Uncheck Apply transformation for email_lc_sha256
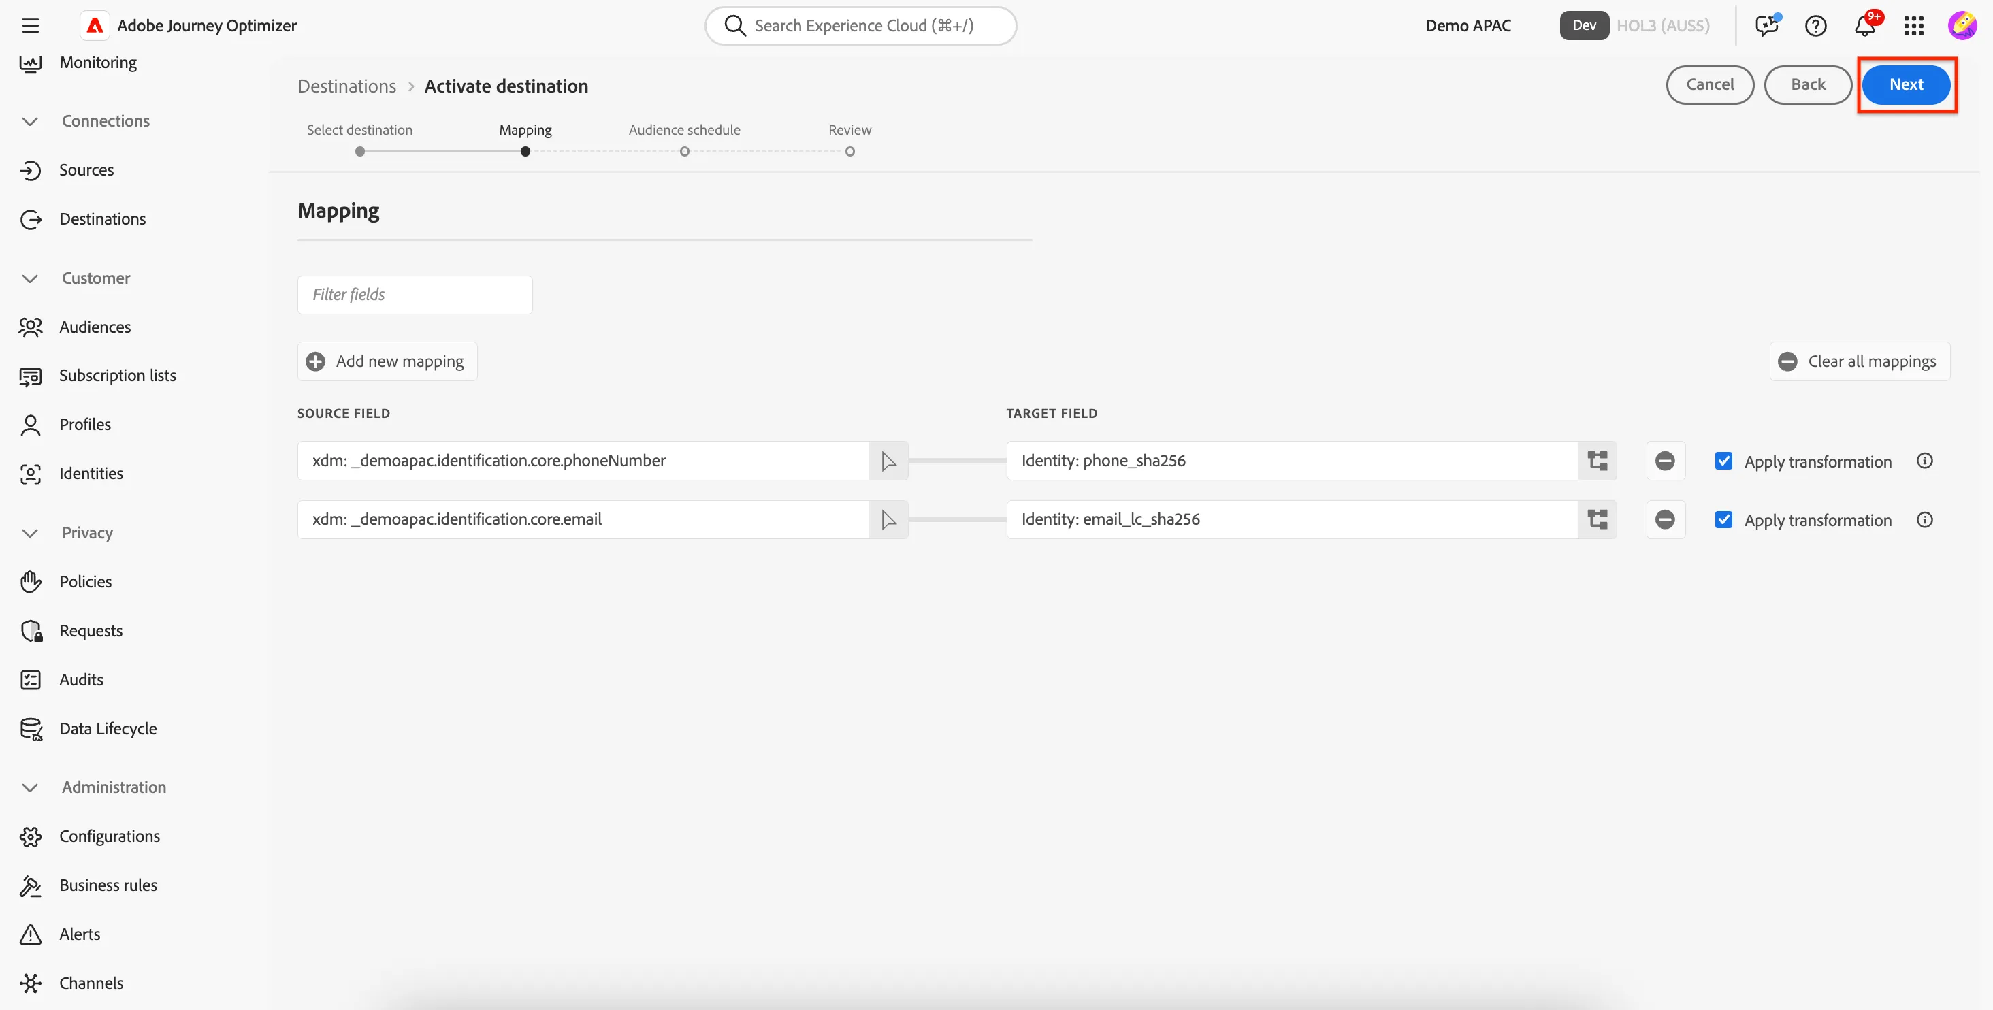The width and height of the screenshot is (1993, 1010). [x=1723, y=520]
